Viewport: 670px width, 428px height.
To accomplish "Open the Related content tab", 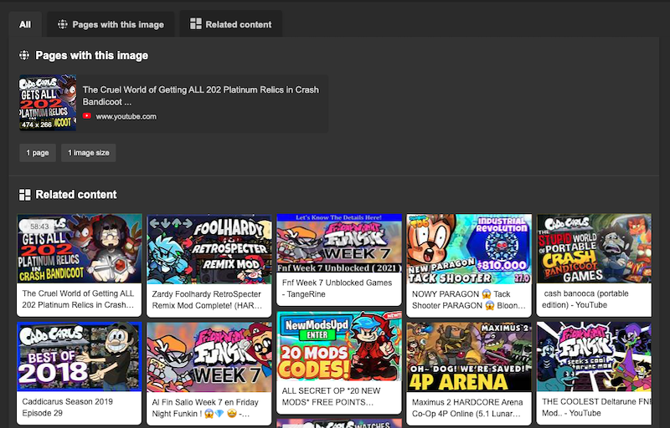I will pyautogui.click(x=230, y=24).
